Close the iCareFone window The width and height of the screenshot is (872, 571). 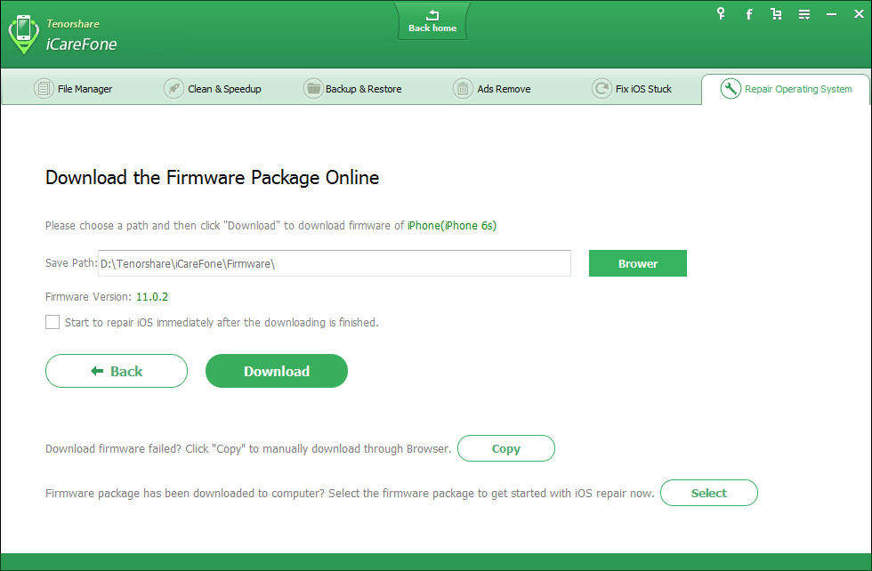point(859,14)
